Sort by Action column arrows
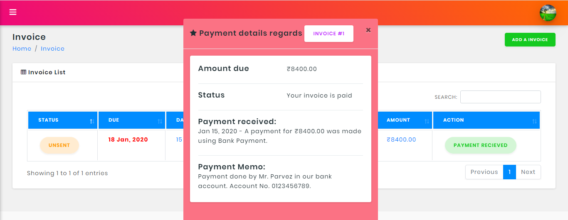 (535, 121)
